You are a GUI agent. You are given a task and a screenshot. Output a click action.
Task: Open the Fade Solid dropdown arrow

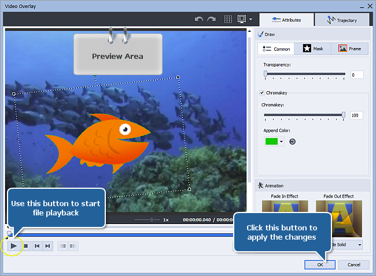[360, 245]
